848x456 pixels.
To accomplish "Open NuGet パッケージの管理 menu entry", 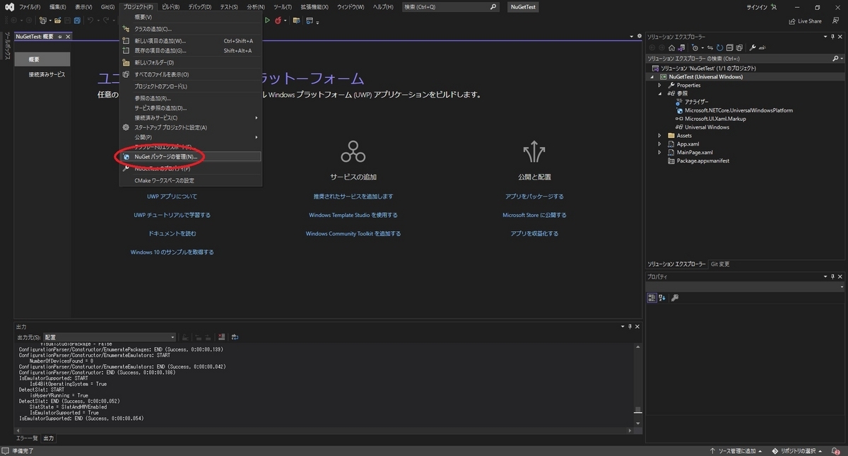I will click(191, 156).
